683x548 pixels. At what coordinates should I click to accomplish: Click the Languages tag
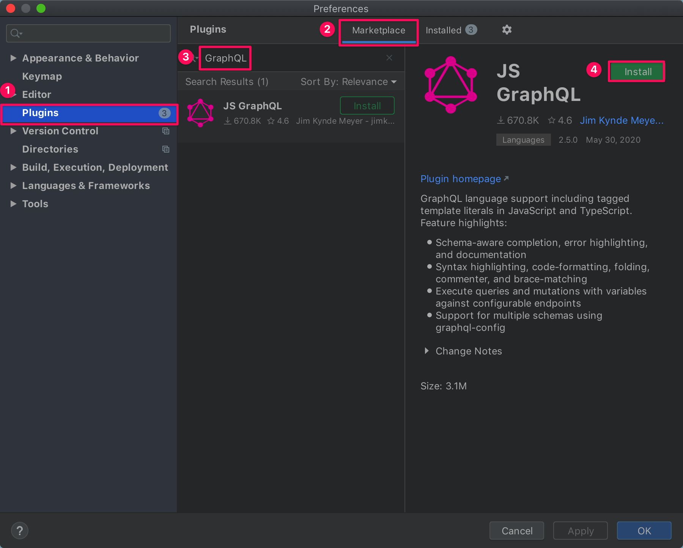pyautogui.click(x=523, y=140)
